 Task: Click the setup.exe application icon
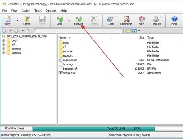point(61,73)
